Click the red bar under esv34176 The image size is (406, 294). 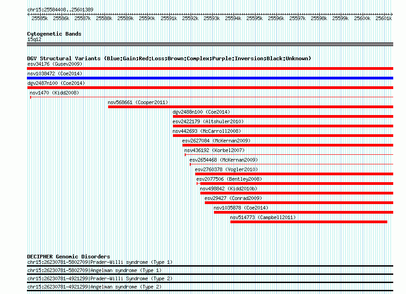click(x=210, y=68)
